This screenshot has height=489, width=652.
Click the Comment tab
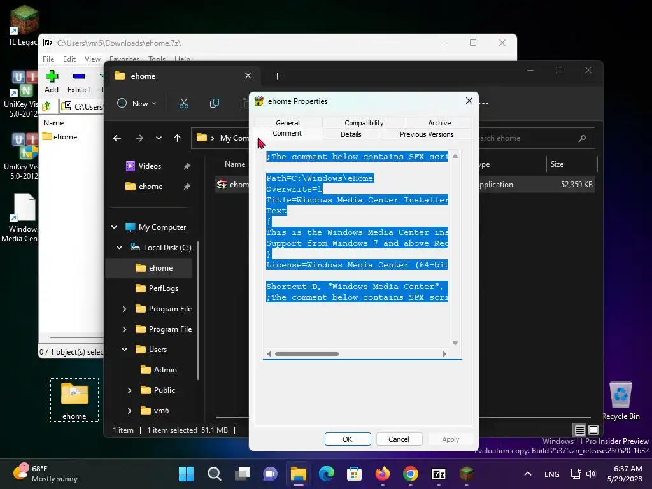coord(287,133)
